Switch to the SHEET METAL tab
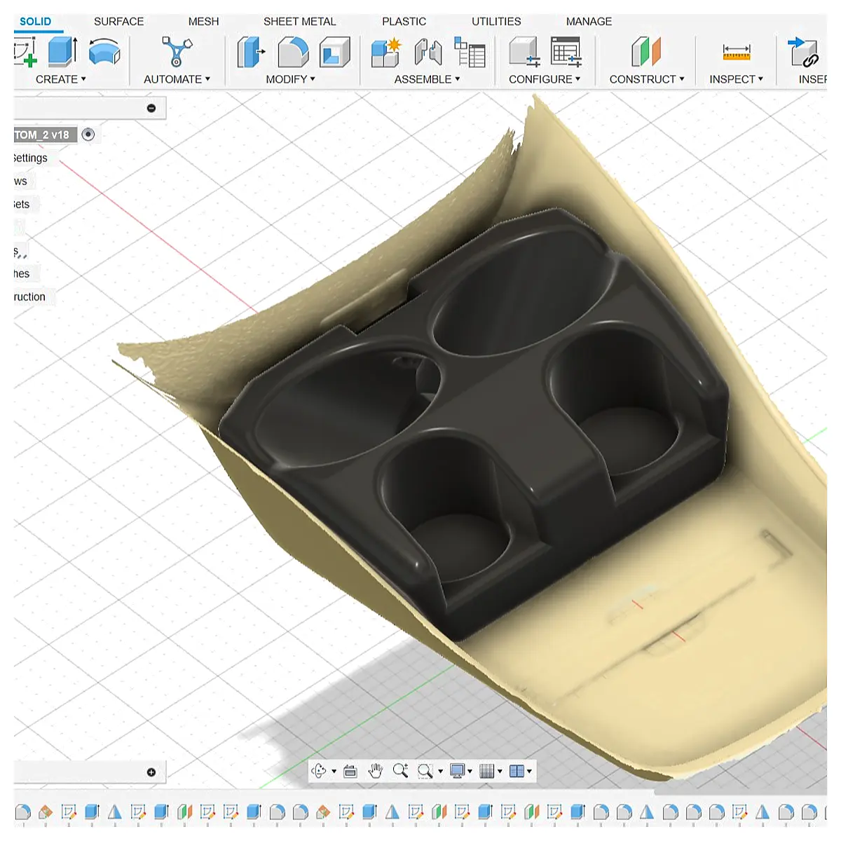841x841 pixels. pos(300,21)
